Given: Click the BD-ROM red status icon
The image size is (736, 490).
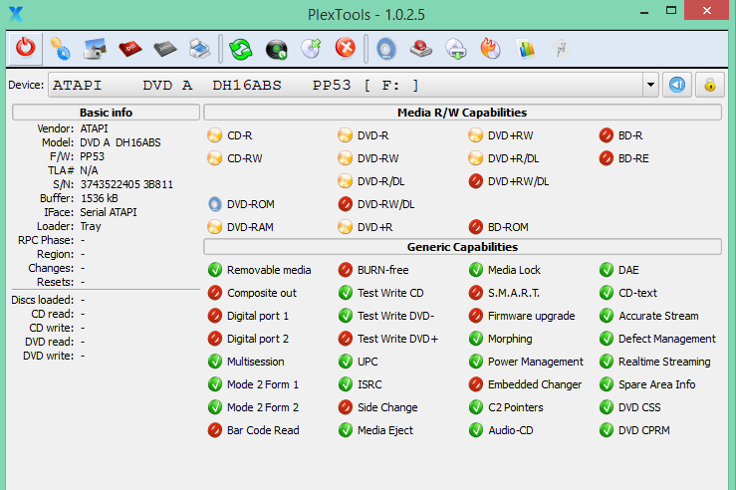Looking at the screenshot, I should pyautogui.click(x=475, y=227).
